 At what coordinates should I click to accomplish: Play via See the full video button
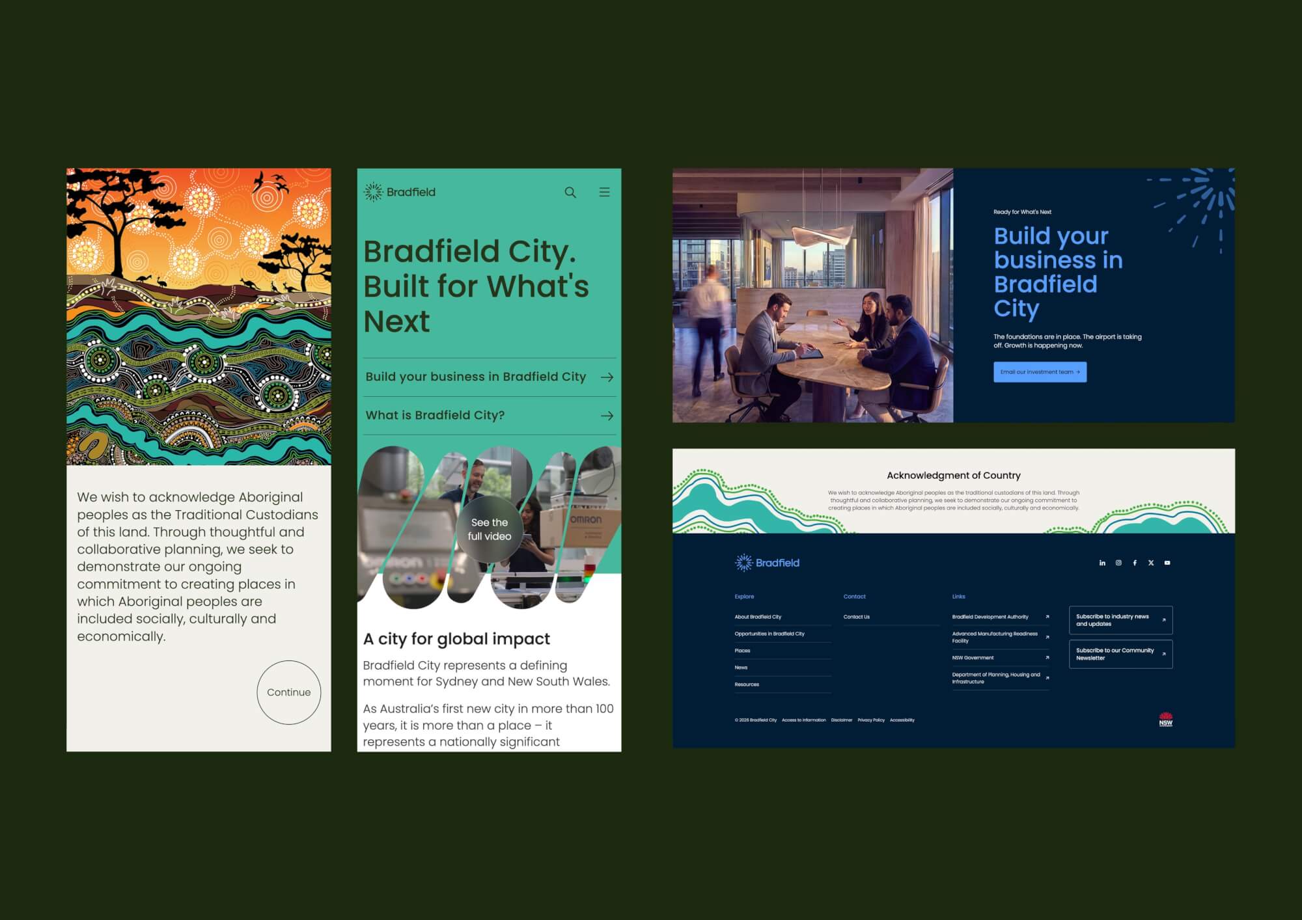click(490, 529)
